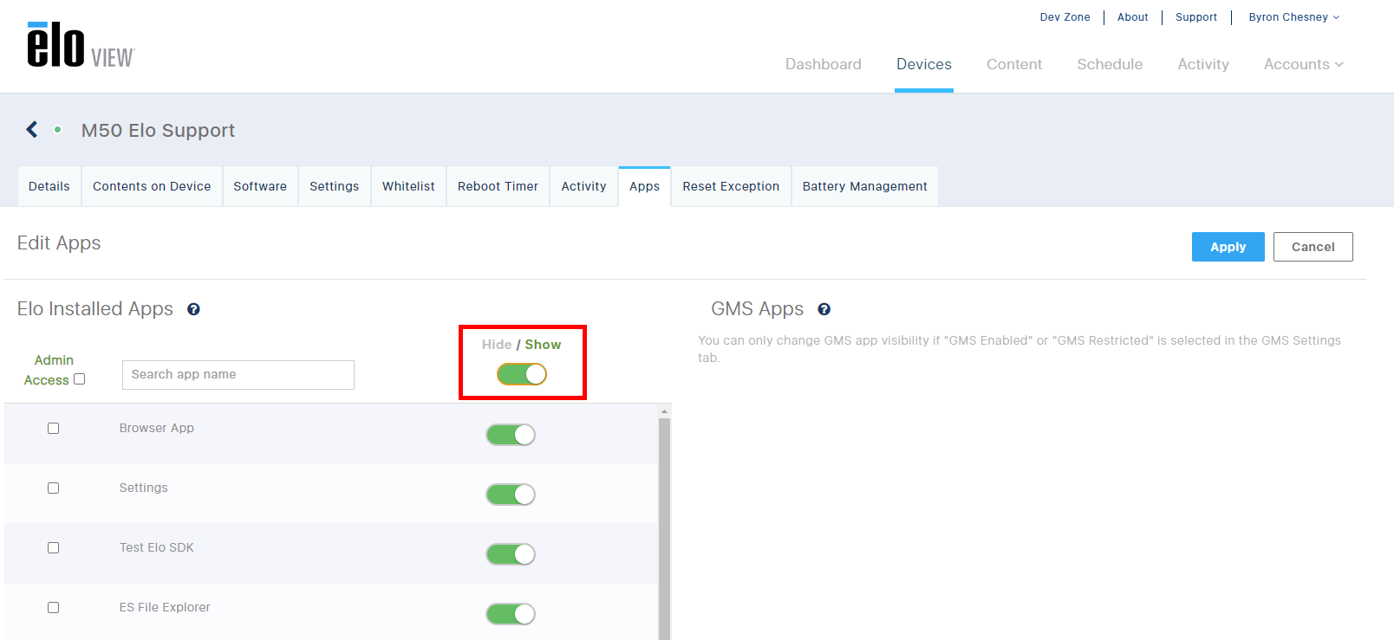Viewport: 1394px width, 640px height.
Task: Open the Reset Exception tab
Action: 732,186
